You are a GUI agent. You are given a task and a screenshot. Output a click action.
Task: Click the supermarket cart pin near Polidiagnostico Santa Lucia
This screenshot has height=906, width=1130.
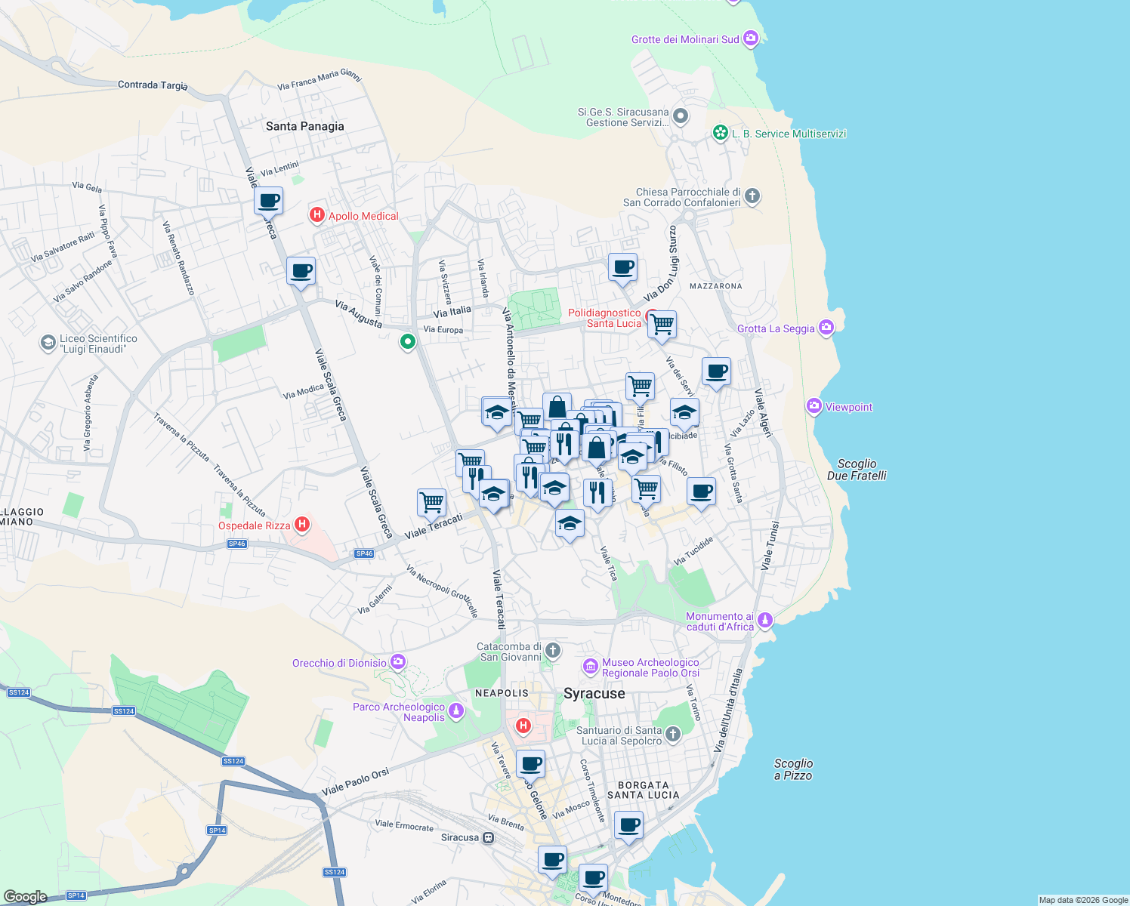click(662, 325)
